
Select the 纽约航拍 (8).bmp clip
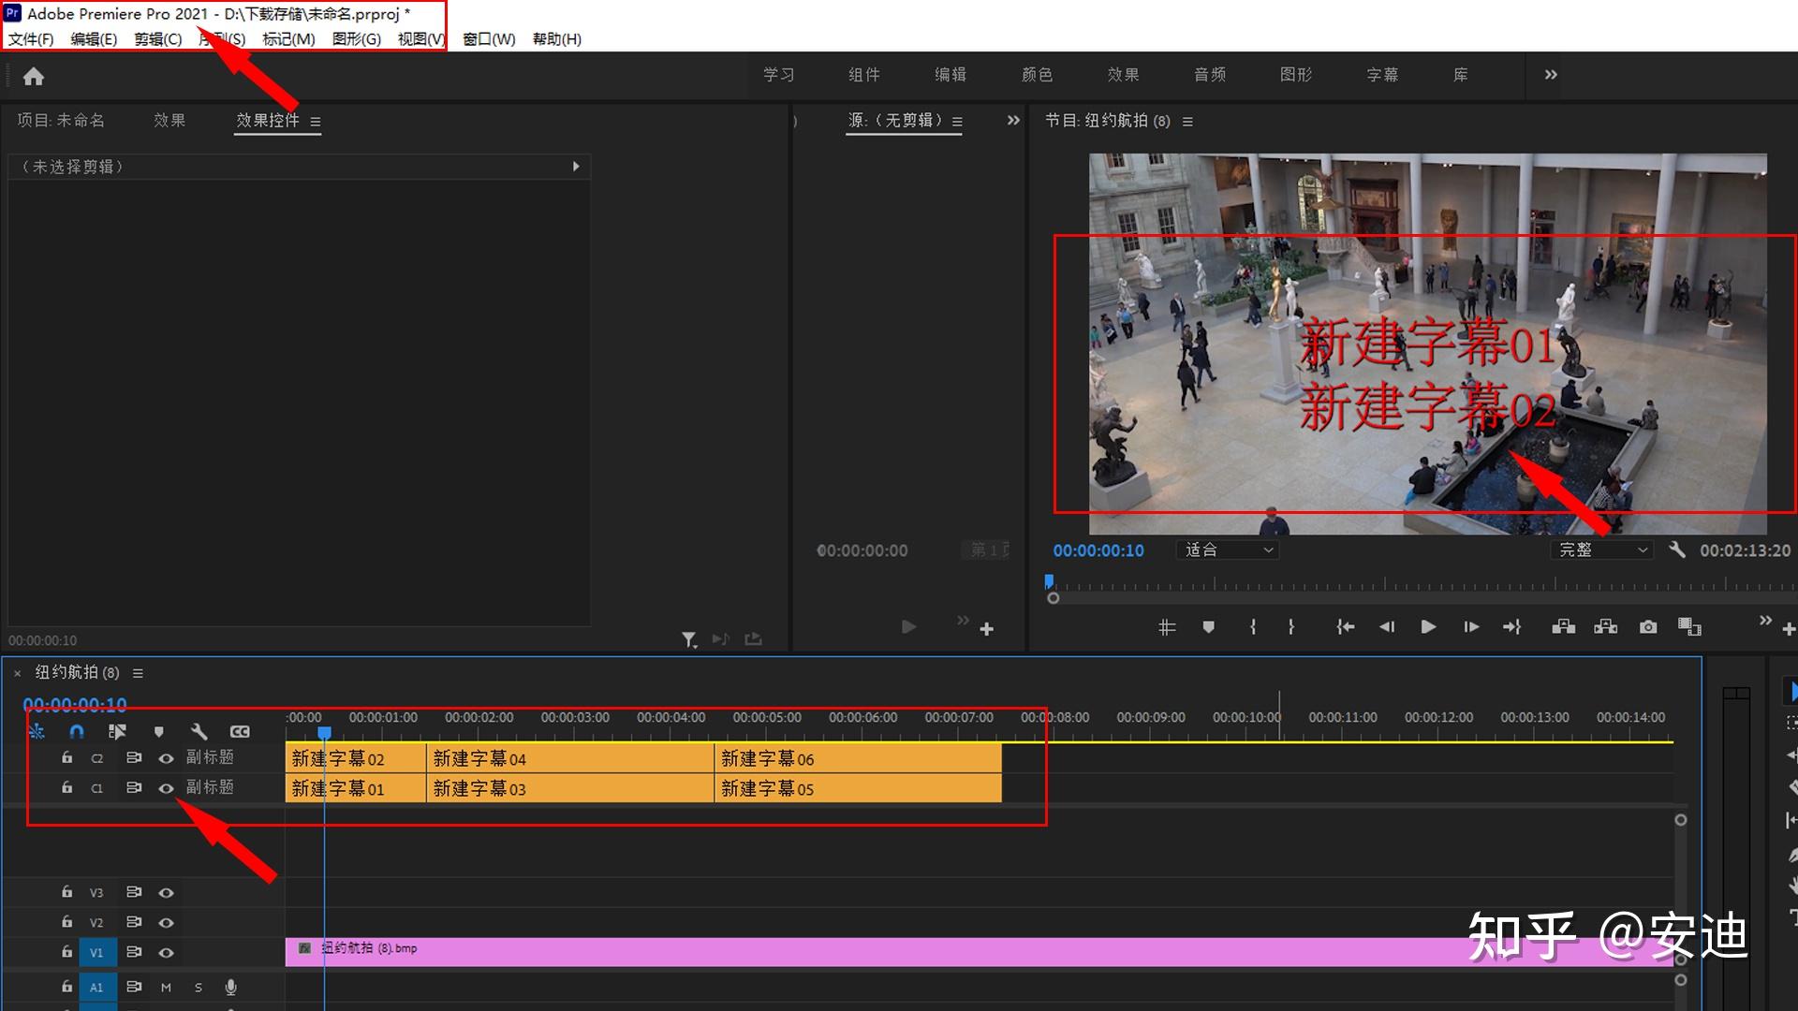pyautogui.click(x=980, y=952)
